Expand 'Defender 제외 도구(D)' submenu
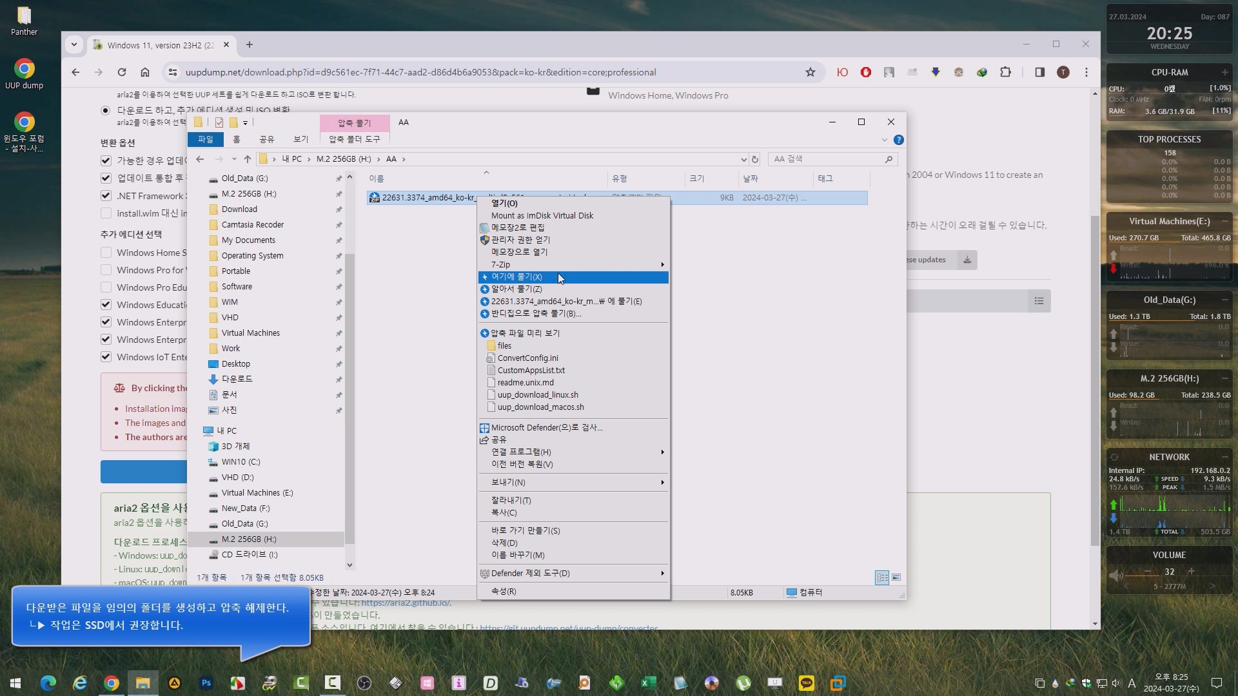1238x696 pixels. pos(573,574)
